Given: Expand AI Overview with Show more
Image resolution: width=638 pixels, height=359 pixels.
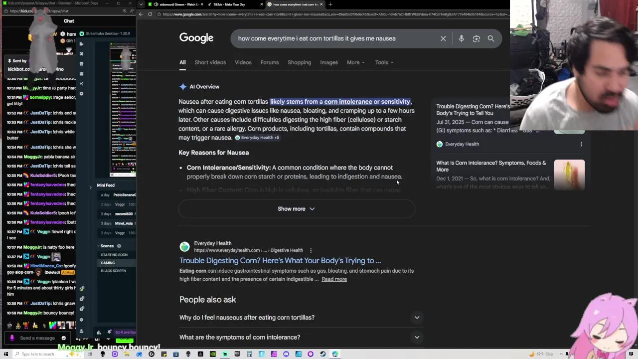Looking at the screenshot, I should click(x=297, y=209).
